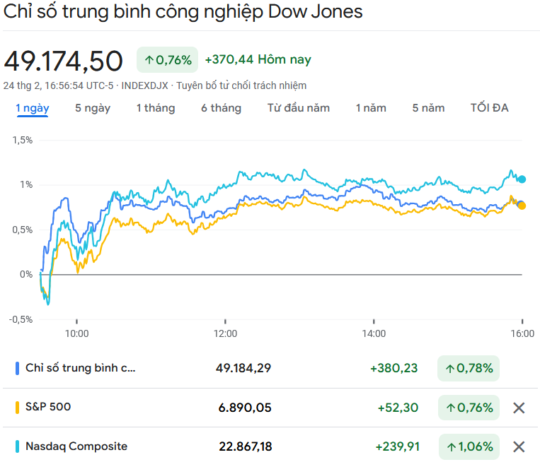Select the "TỐI ĐA" range tab
The image size is (540, 462).
(x=489, y=108)
